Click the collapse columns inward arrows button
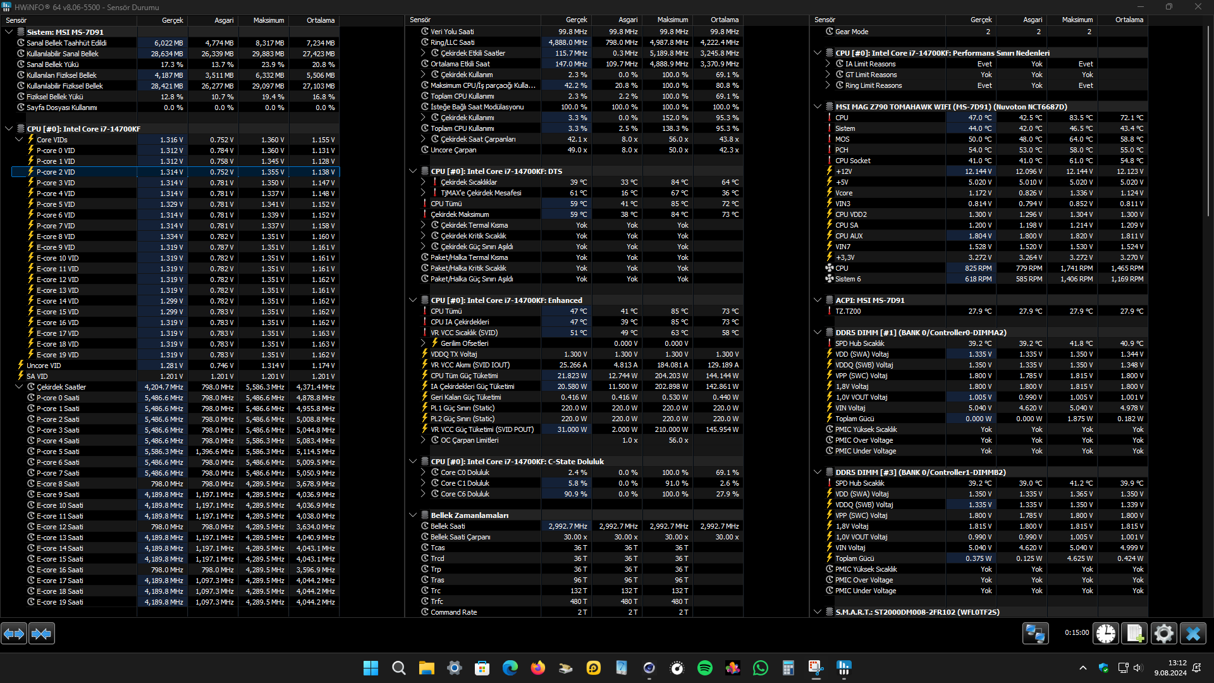 tap(42, 633)
